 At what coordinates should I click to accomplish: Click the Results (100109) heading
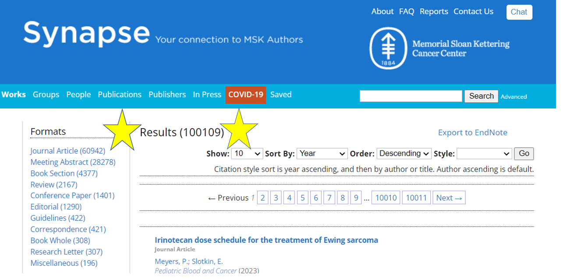[x=182, y=132]
